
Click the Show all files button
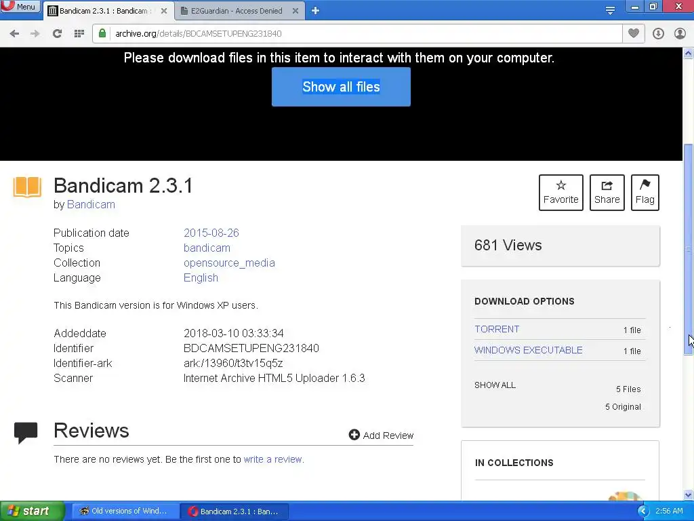pyautogui.click(x=341, y=87)
